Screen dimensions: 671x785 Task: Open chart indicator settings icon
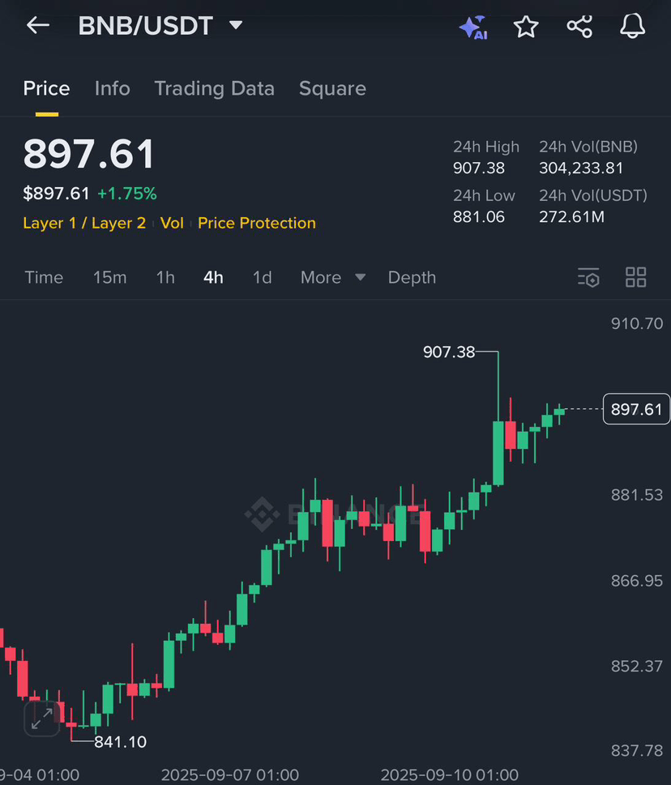pos(588,277)
